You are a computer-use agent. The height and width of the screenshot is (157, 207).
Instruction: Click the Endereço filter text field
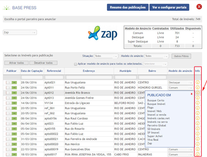click(x=89, y=77)
